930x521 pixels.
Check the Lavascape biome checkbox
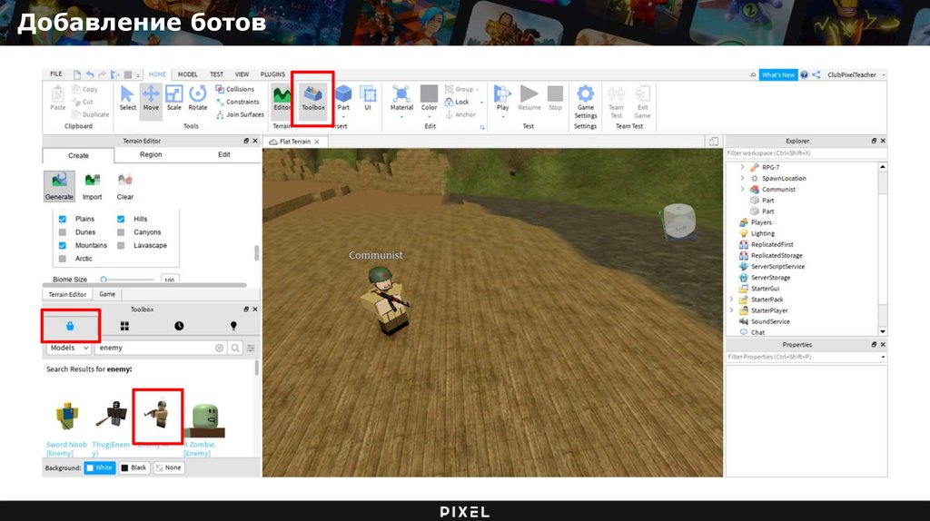point(121,245)
